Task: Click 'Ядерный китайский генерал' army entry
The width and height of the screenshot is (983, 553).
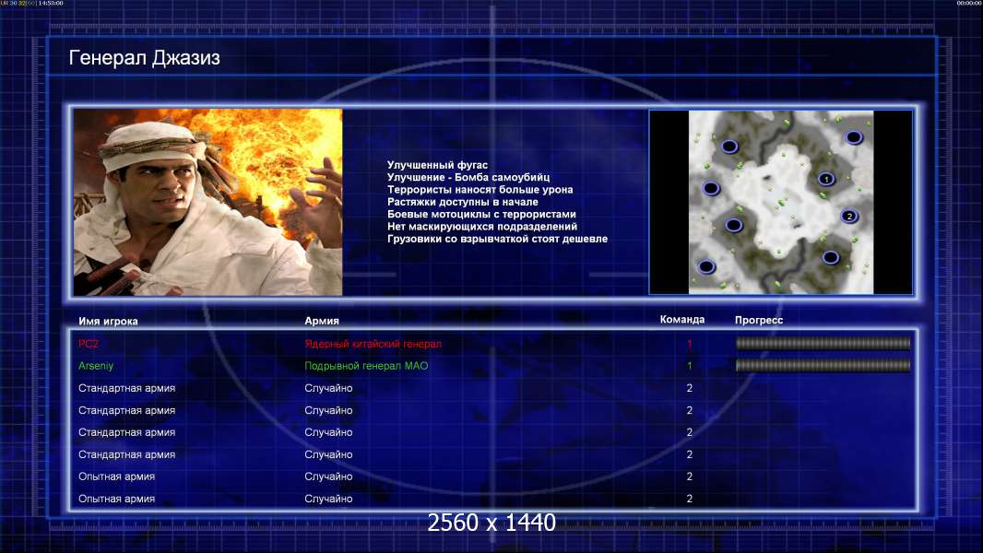Action: tap(373, 344)
